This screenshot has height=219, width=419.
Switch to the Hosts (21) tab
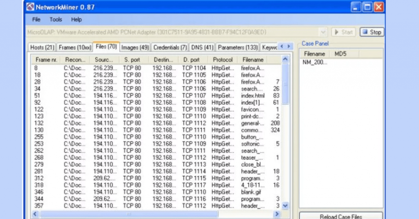[42, 47]
